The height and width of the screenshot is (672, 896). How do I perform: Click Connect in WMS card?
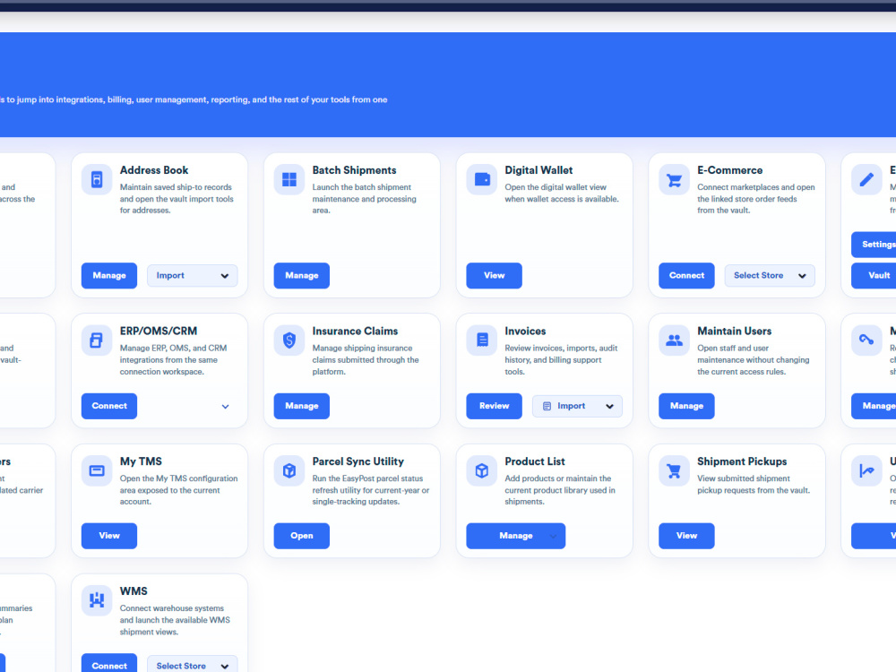pos(109,664)
